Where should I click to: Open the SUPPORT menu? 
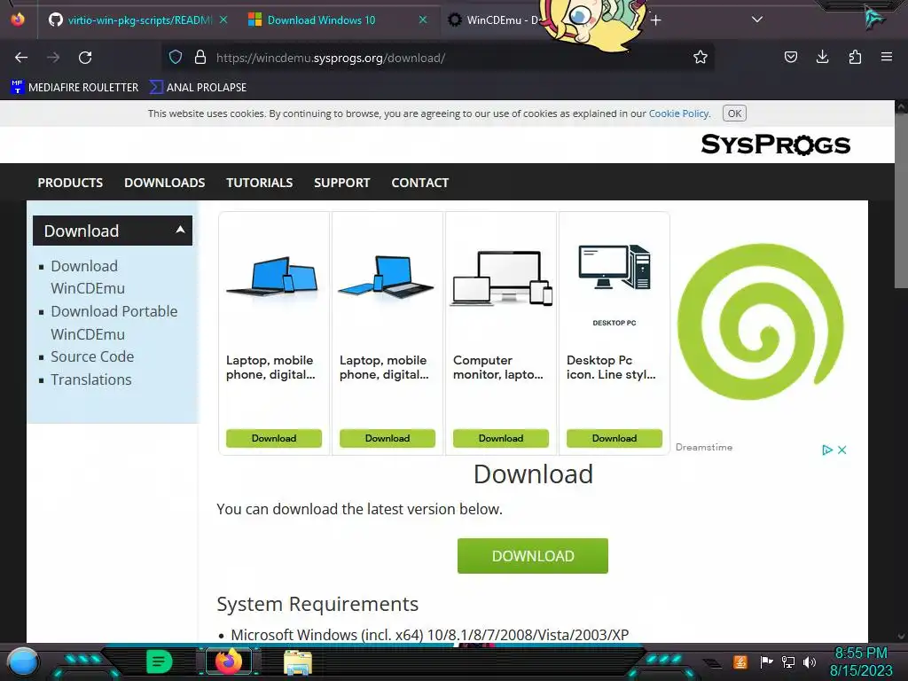pyautogui.click(x=341, y=183)
